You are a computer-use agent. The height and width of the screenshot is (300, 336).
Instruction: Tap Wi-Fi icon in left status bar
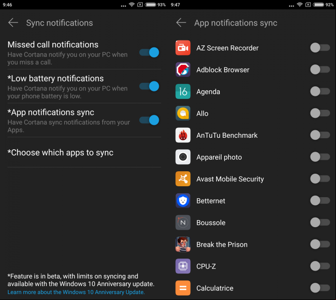[132, 4]
